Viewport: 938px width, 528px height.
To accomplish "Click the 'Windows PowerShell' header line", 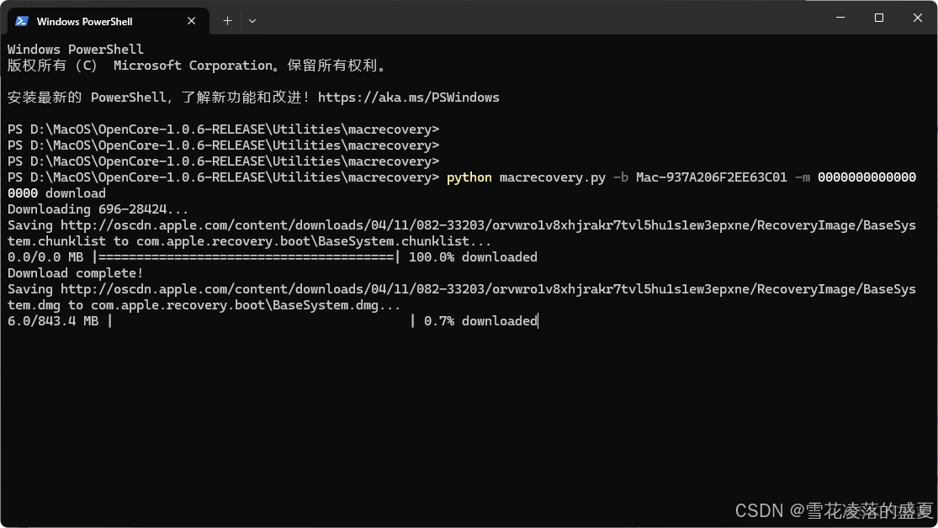I will [x=76, y=50].
